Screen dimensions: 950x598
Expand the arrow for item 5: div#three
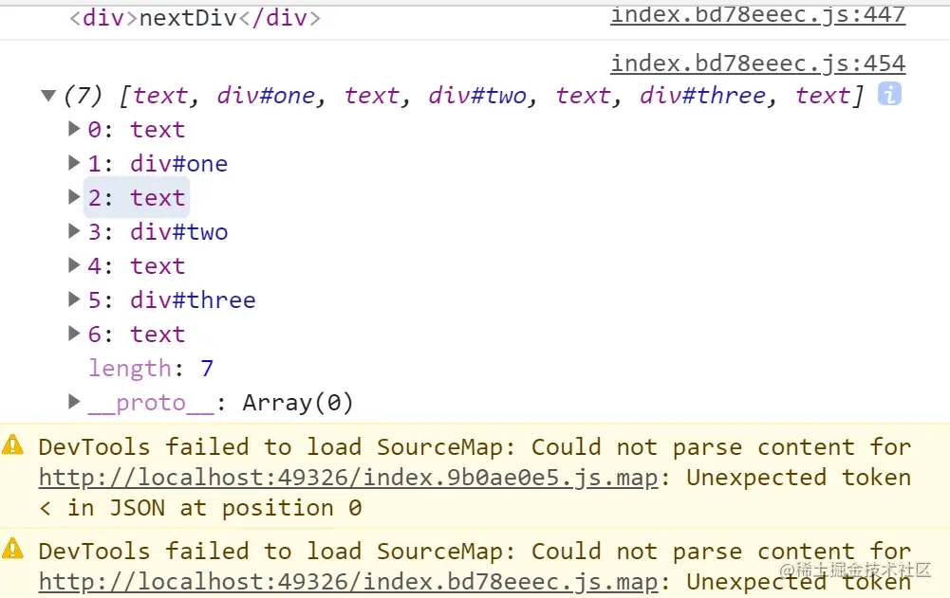pyautogui.click(x=74, y=299)
